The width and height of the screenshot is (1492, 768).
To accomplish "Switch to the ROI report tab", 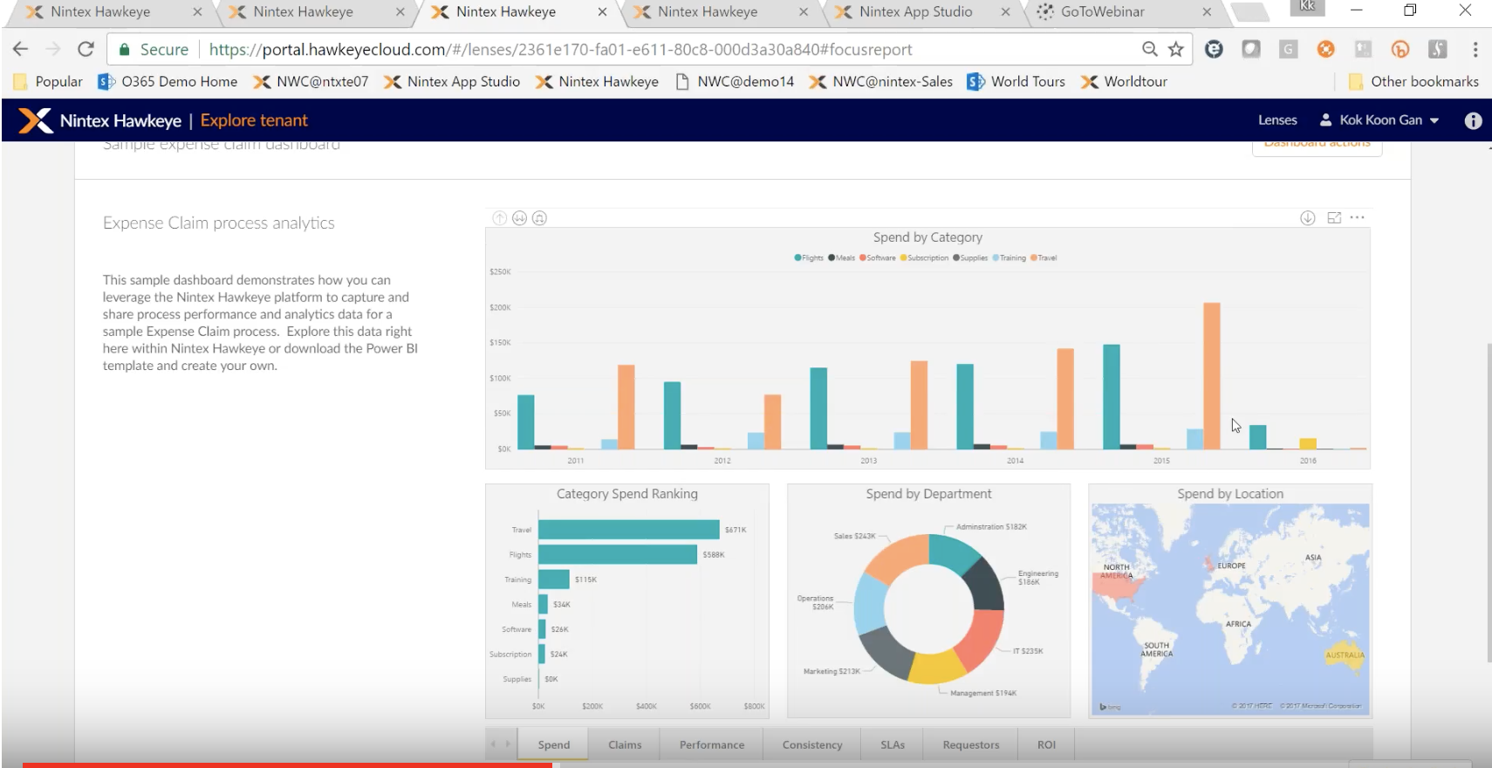I will click(1046, 744).
